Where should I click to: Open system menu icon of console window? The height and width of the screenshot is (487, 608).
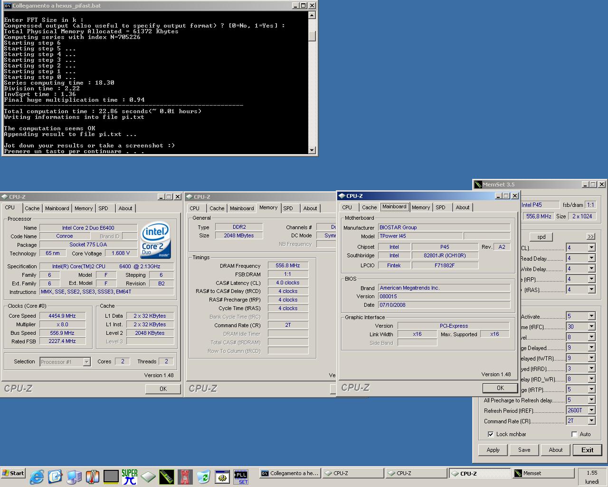(x=8, y=6)
